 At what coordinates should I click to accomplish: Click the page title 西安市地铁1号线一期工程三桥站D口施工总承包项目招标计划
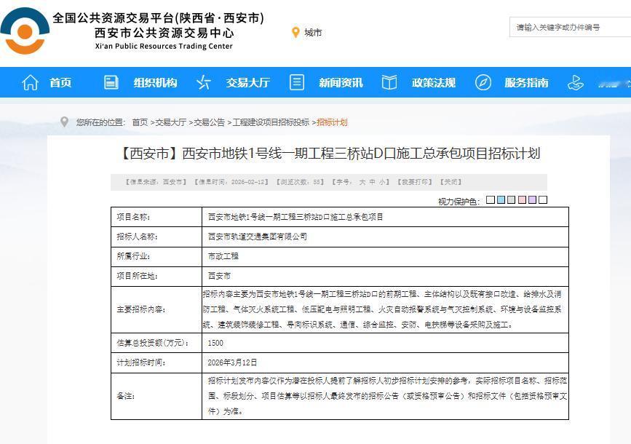(329, 154)
